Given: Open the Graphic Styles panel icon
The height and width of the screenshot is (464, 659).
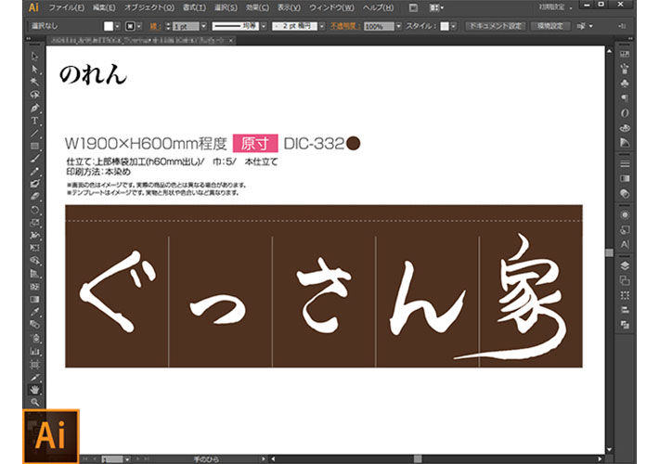Looking at the screenshot, I should [x=625, y=229].
